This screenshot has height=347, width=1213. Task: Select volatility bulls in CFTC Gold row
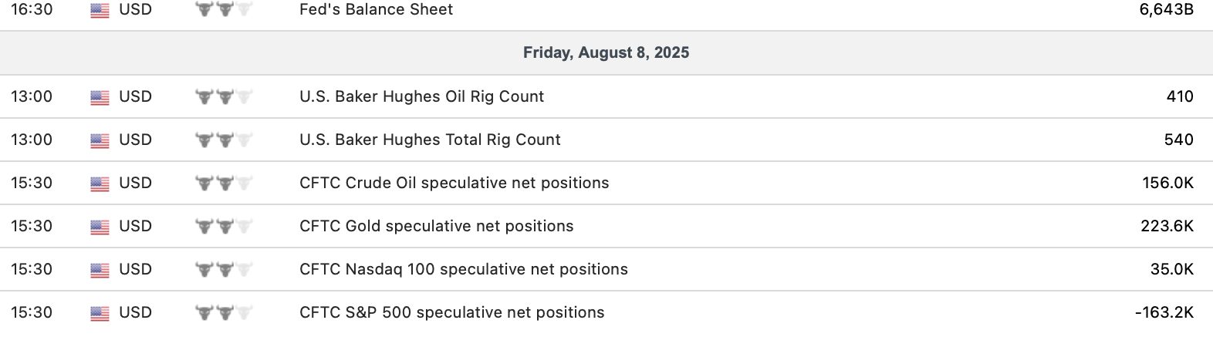pos(224,227)
